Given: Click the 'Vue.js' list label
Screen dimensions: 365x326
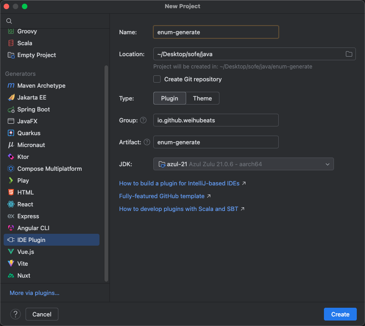Looking at the screenshot, I should (26, 252).
